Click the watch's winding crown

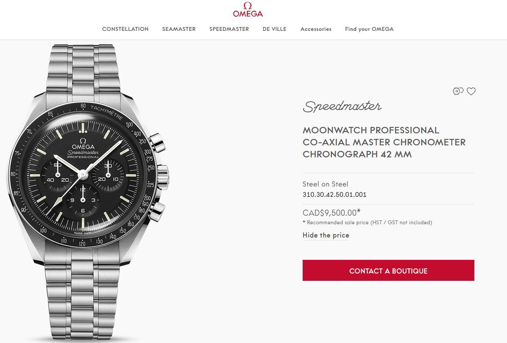click(163, 176)
